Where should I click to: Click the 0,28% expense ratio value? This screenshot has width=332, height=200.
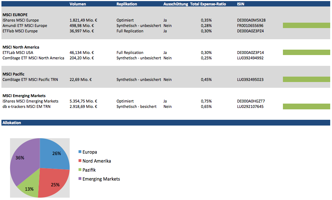[x=206, y=26]
